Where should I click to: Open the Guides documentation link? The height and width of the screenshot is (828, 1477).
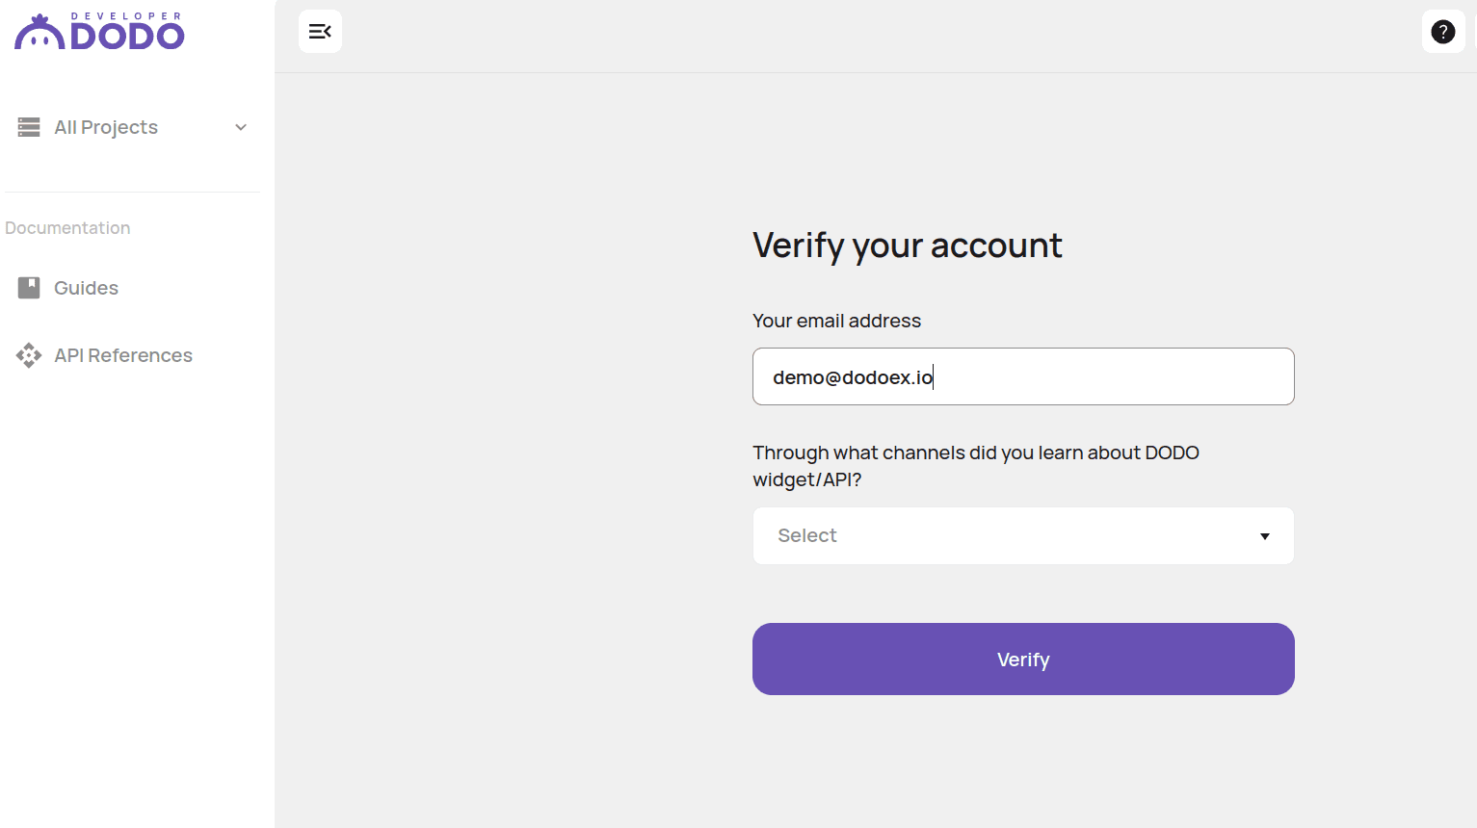86,288
